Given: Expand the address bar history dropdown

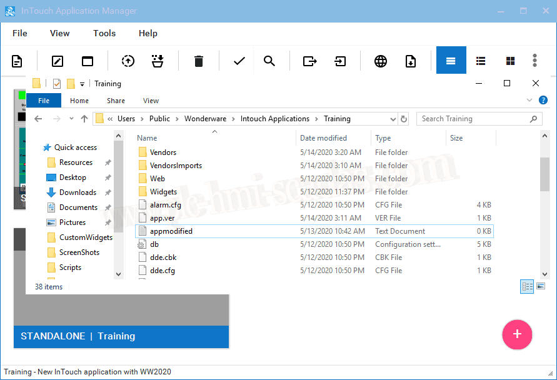Looking at the screenshot, I should click(393, 119).
